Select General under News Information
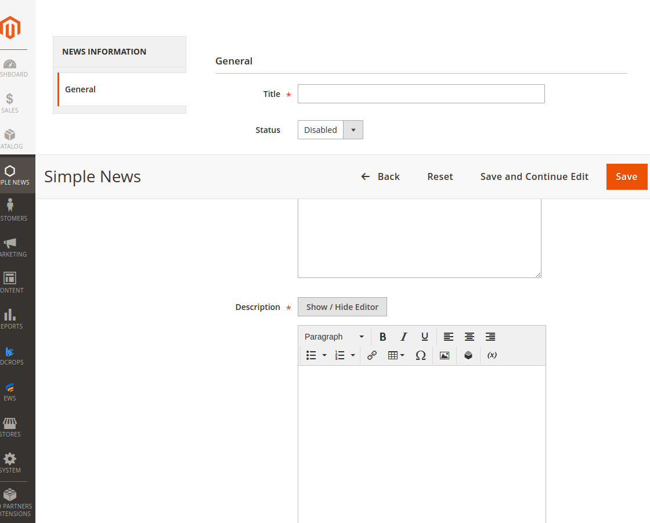Screen dimensions: 650x523 tap(80, 89)
